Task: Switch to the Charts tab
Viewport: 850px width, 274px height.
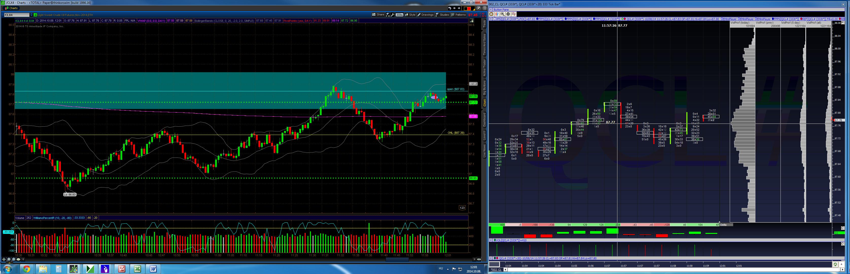Action: 12,8
